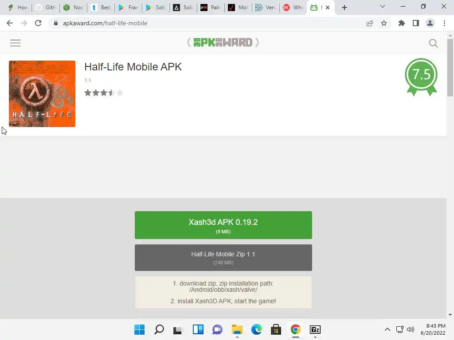Switch to the GitHub tab
This screenshot has height=340, width=454.
pyautogui.click(x=46, y=8)
